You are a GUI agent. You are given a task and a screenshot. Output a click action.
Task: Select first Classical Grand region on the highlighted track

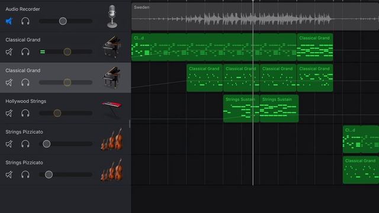point(204,78)
